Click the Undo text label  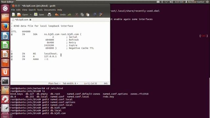[63, 14]
